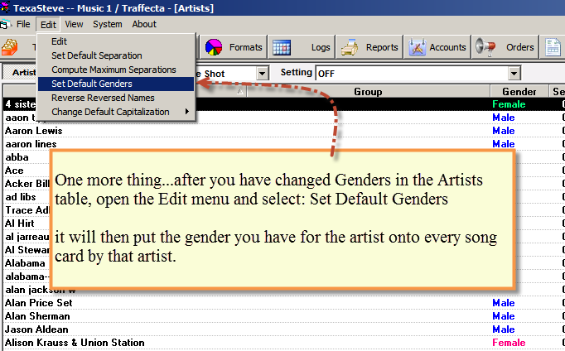This screenshot has width=565, height=351.
Task: Open the Logs toolbar button
Action: (302, 47)
